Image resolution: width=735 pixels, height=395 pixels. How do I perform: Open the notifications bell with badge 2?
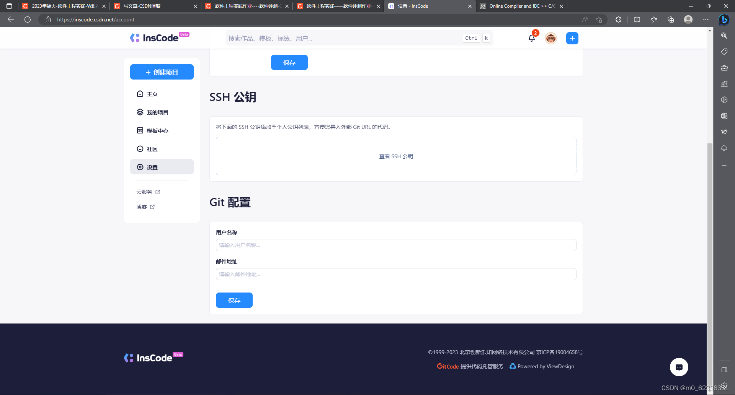[x=531, y=38]
